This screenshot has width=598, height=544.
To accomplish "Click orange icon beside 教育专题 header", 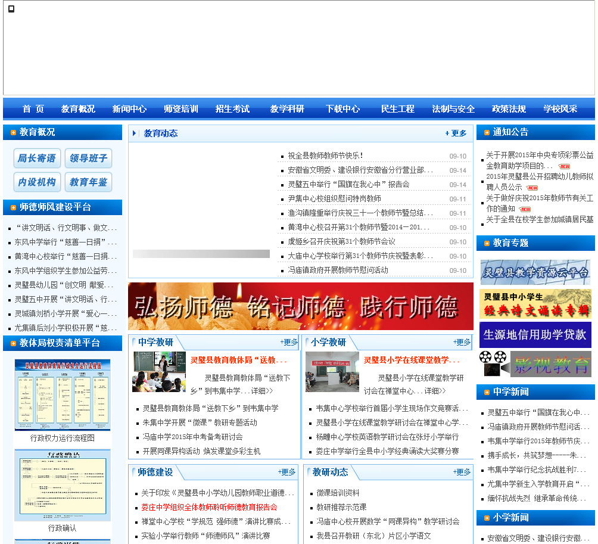I will click(487, 243).
